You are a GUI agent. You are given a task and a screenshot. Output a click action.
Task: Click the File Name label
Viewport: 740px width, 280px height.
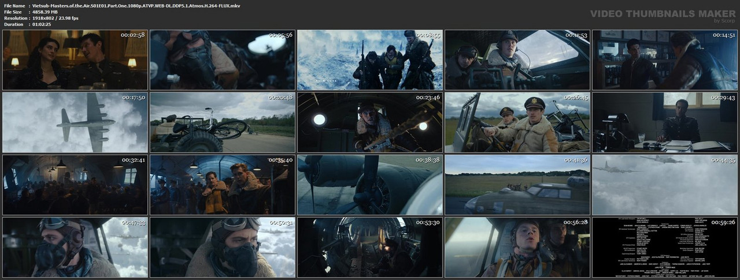[14, 6]
